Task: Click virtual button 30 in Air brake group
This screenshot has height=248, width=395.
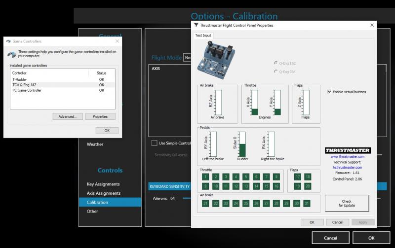Action: point(297,204)
